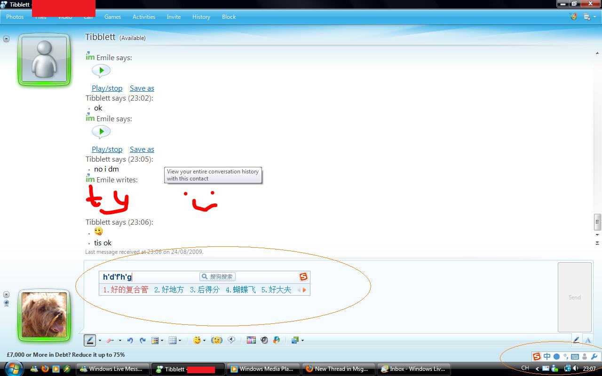The width and height of the screenshot is (602, 376).
Task: Open the voice clip speech bubble icon
Action: [231, 340]
